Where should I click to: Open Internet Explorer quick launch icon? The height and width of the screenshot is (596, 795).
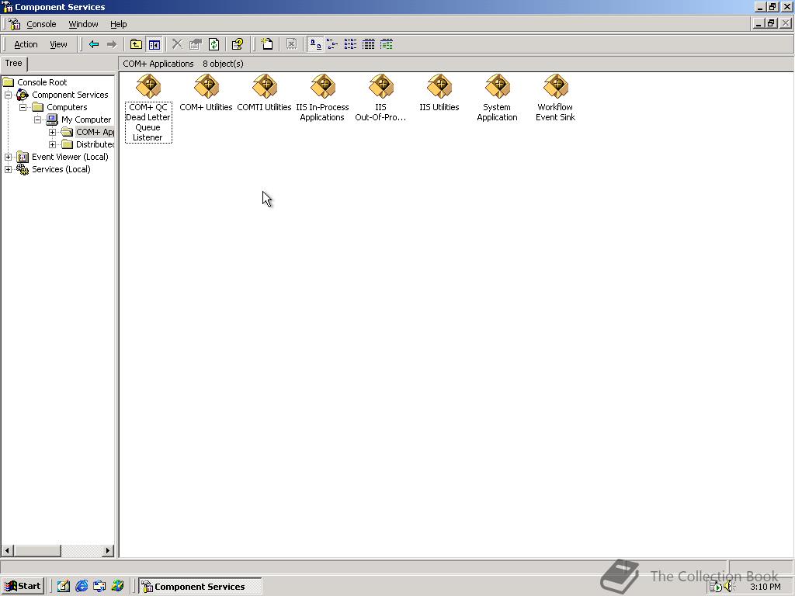(81, 587)
